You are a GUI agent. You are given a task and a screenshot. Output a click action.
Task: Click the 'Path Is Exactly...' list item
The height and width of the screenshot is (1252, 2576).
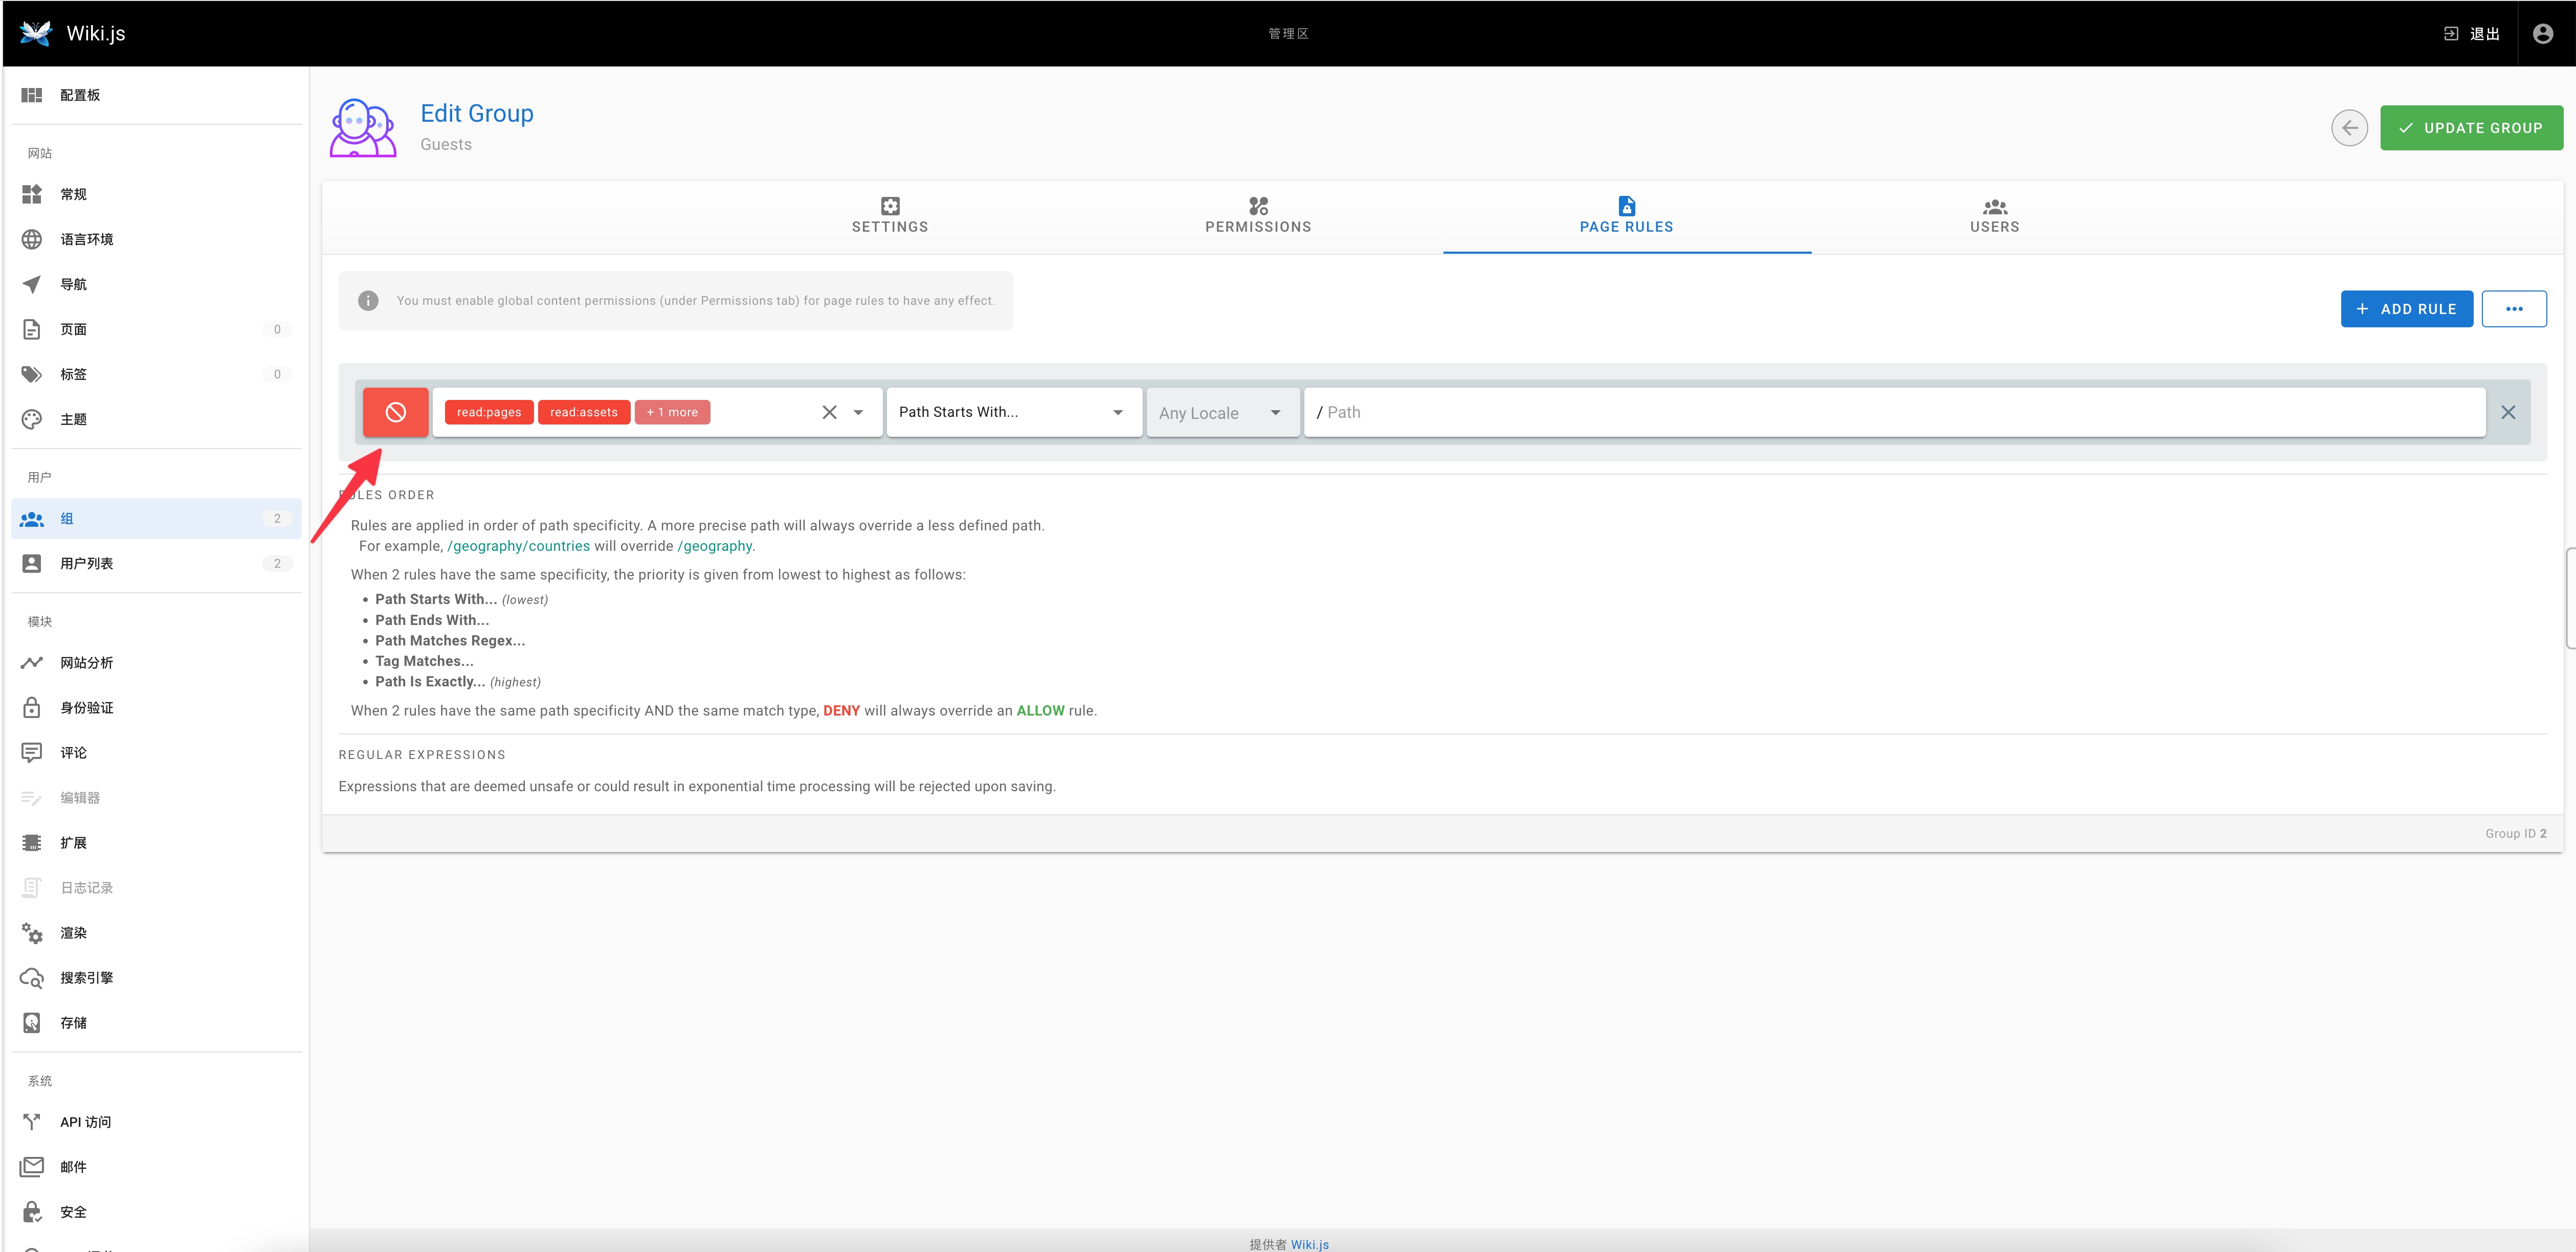point(430,682)
